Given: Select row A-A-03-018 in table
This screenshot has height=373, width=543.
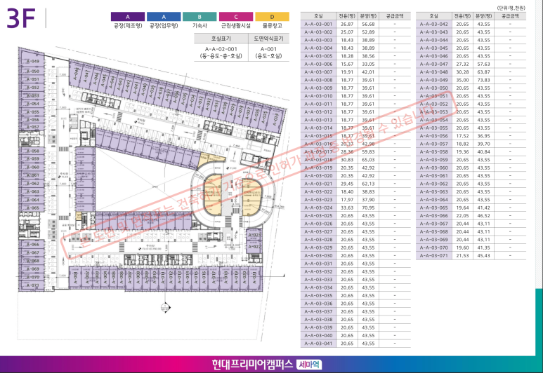Looking at the screenshot, I should point(355,160).
